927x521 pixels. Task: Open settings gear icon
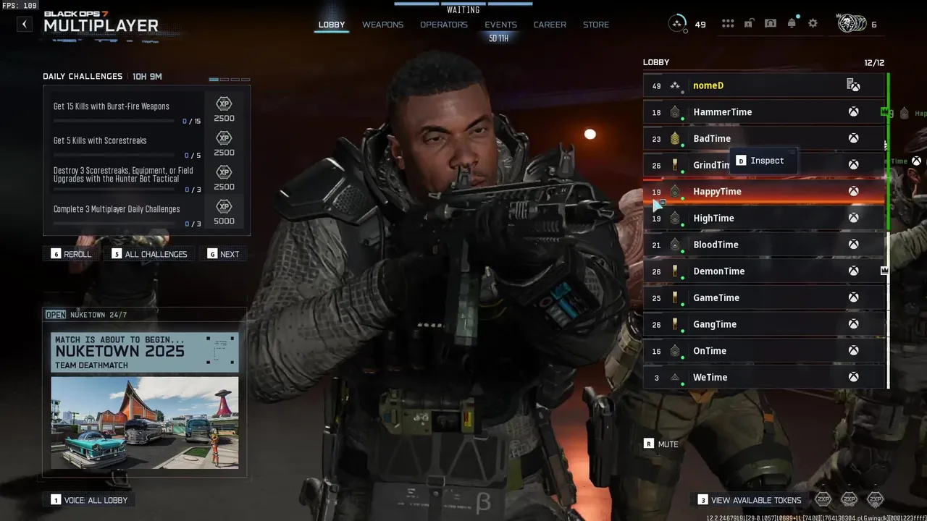click(x=813, y=24)
